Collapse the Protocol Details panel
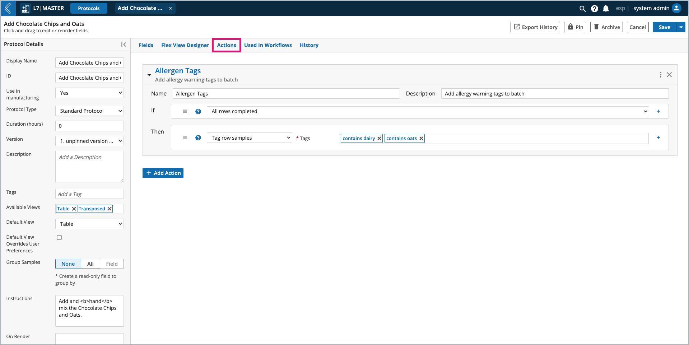 coord(124,45)
